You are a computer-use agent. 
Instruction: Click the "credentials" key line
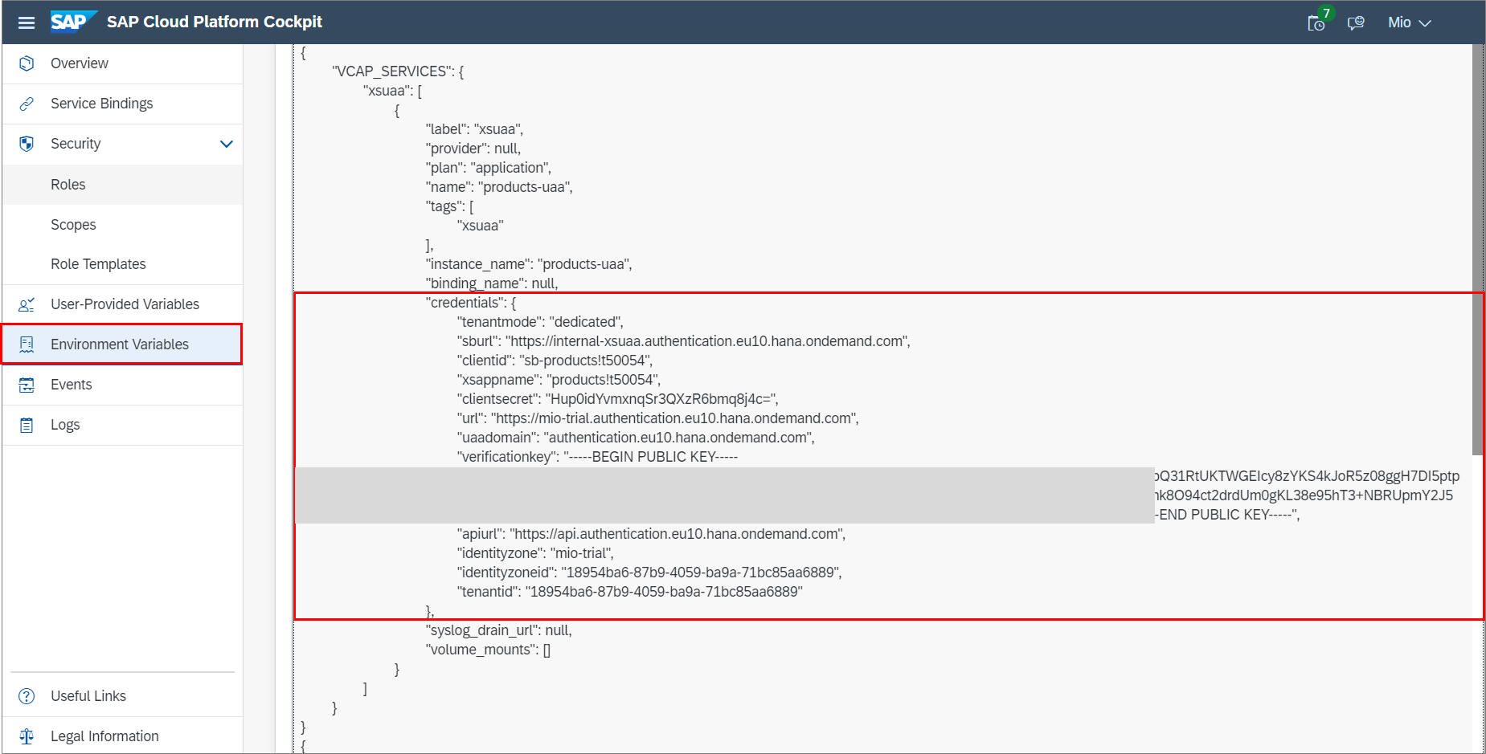(471, 303)
